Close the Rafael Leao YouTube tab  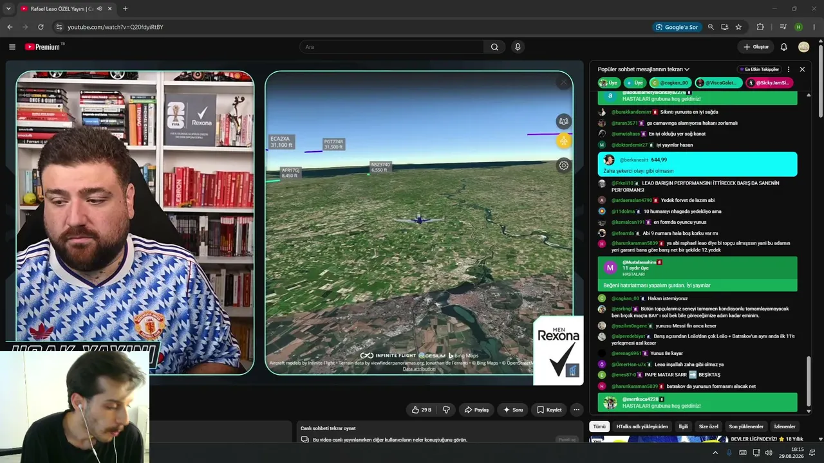111,9
